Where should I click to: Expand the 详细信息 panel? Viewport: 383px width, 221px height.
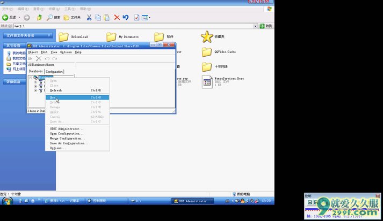(15, 82)
